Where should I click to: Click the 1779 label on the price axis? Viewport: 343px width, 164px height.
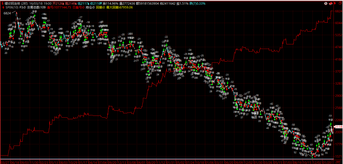338,144
